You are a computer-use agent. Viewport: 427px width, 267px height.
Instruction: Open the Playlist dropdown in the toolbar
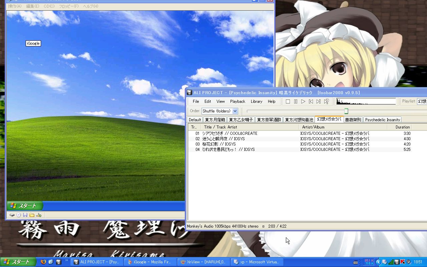coord(422,101)
